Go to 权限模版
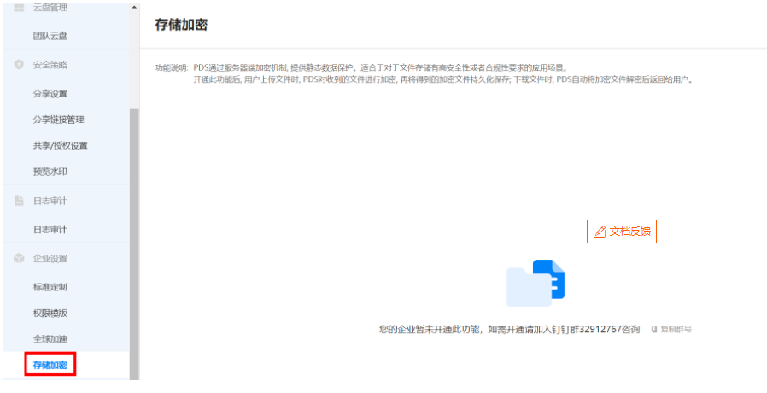Viewport: 767px width, 393px height. [x=50, y=313]
